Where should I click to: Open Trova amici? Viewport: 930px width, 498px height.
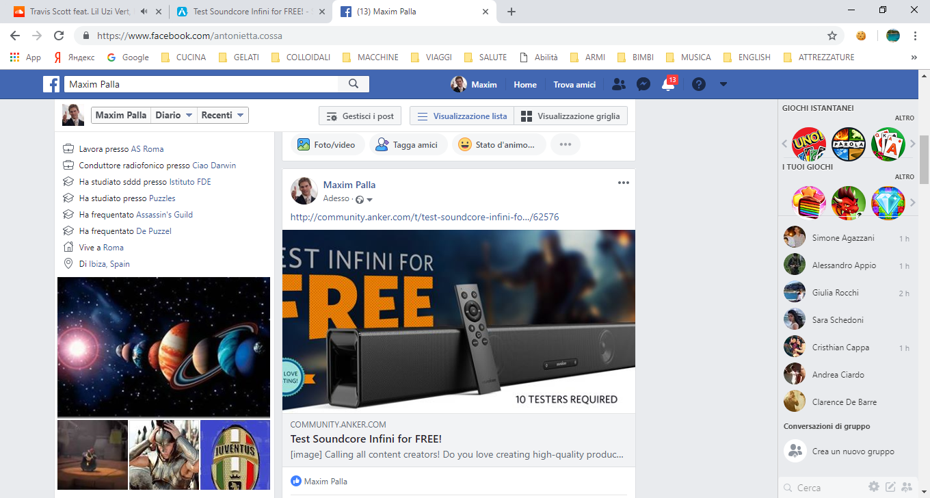click(x=574, y=84)
